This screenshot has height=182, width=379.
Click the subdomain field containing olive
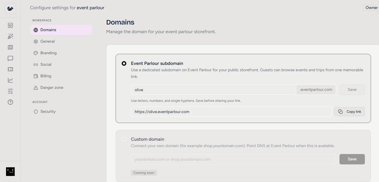[214, 90]
